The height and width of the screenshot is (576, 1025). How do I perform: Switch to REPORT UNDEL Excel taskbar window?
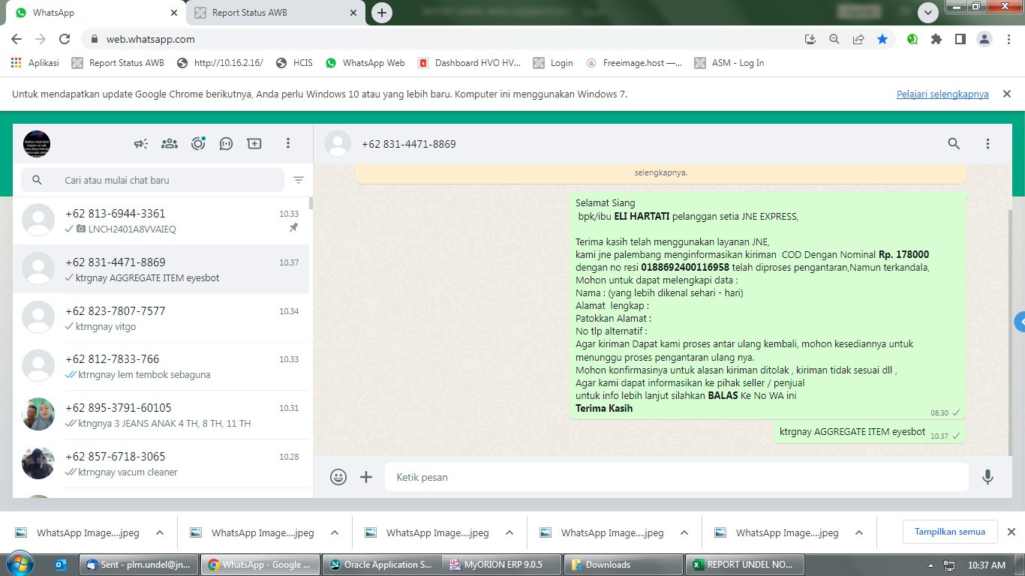(x=746, y=565)
